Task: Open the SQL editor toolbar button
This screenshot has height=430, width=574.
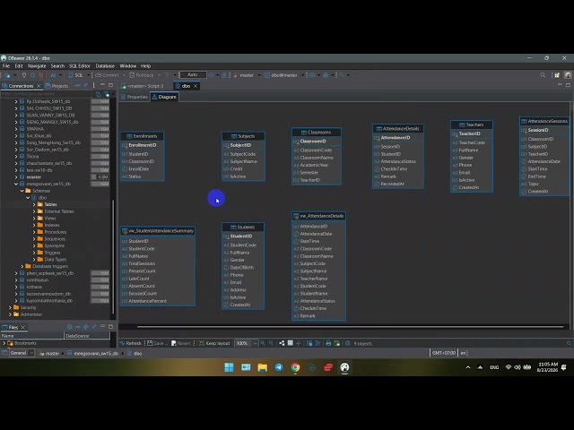Action: 75,75
